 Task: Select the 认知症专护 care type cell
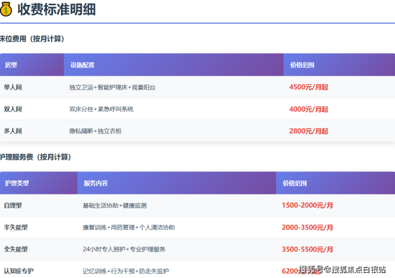(19, 271)
